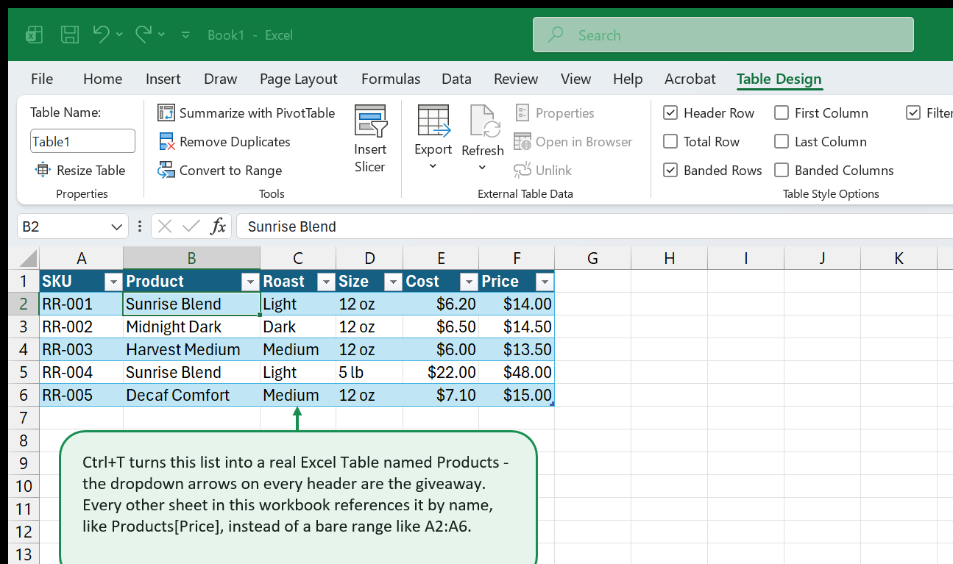Click the Unlink command
The width and height of the screenshot is (953, 564).
pyautogui.click(x=543, y=171)
